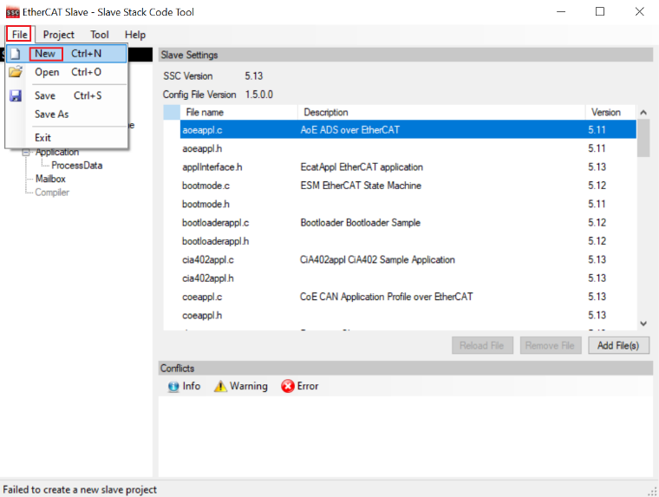The image size is (659, 497).
Task: Open the Help menu
Action: coord(135,35)
